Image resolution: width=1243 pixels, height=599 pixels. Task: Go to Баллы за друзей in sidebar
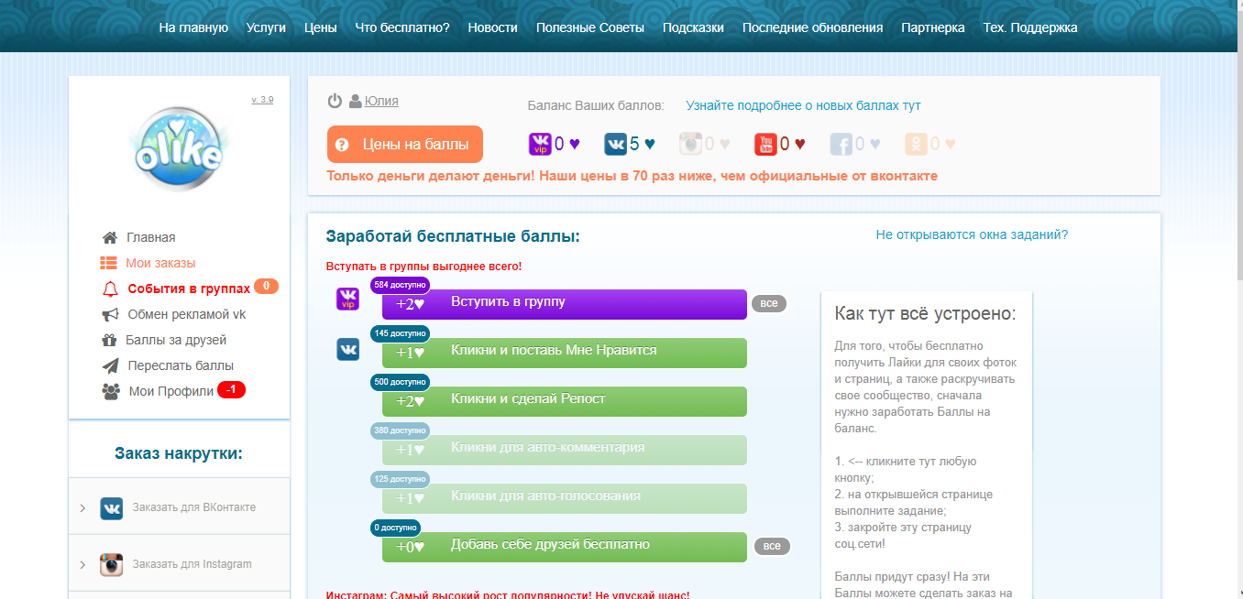click(x=176, y=340)
